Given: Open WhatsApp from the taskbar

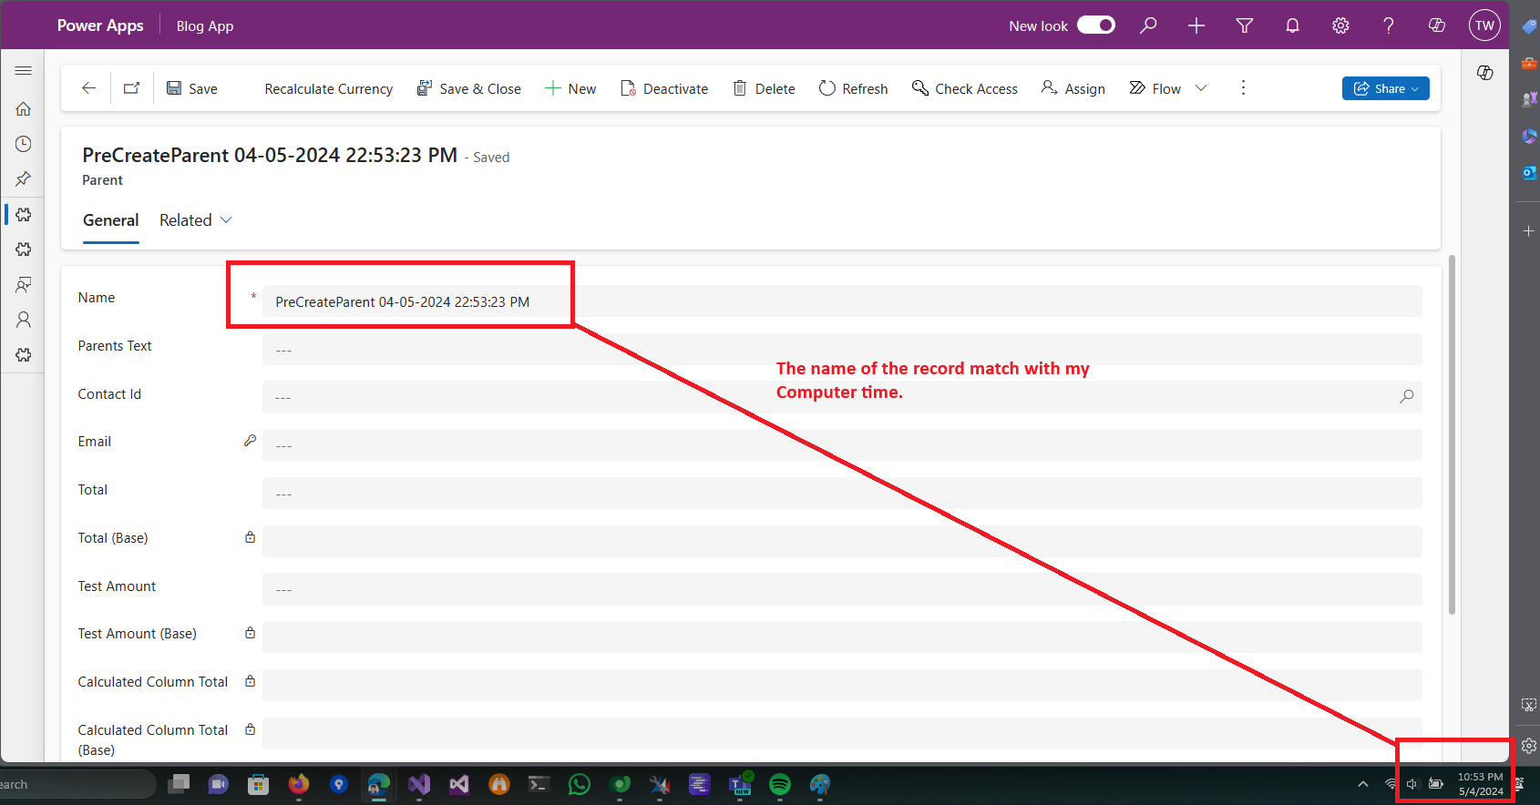Looking at the screenshot, I should (580, 784).
